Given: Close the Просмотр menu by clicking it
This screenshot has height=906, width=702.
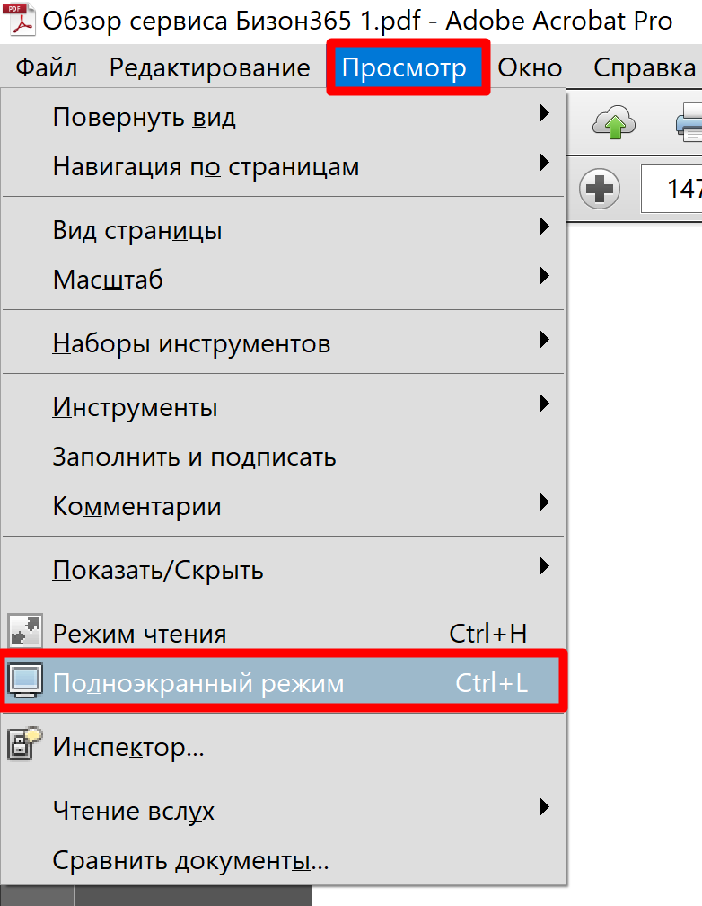Looking at the screenshot, I should pyautogui.click(x=405, y=67).
